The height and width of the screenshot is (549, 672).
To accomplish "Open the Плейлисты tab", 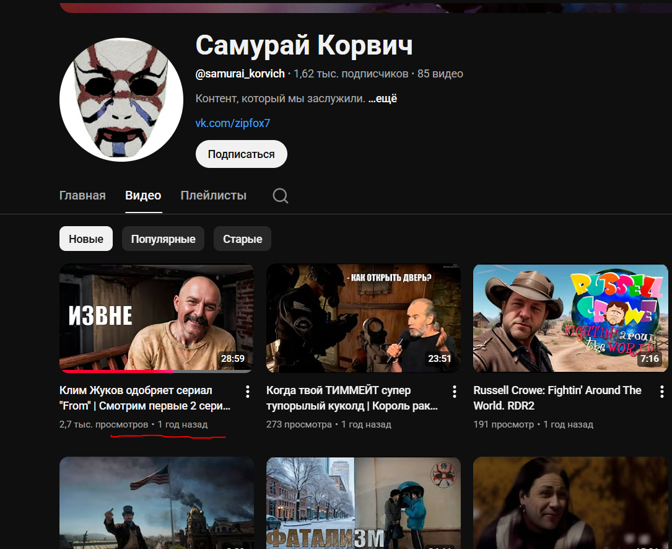I will click(x=214, y=196).
